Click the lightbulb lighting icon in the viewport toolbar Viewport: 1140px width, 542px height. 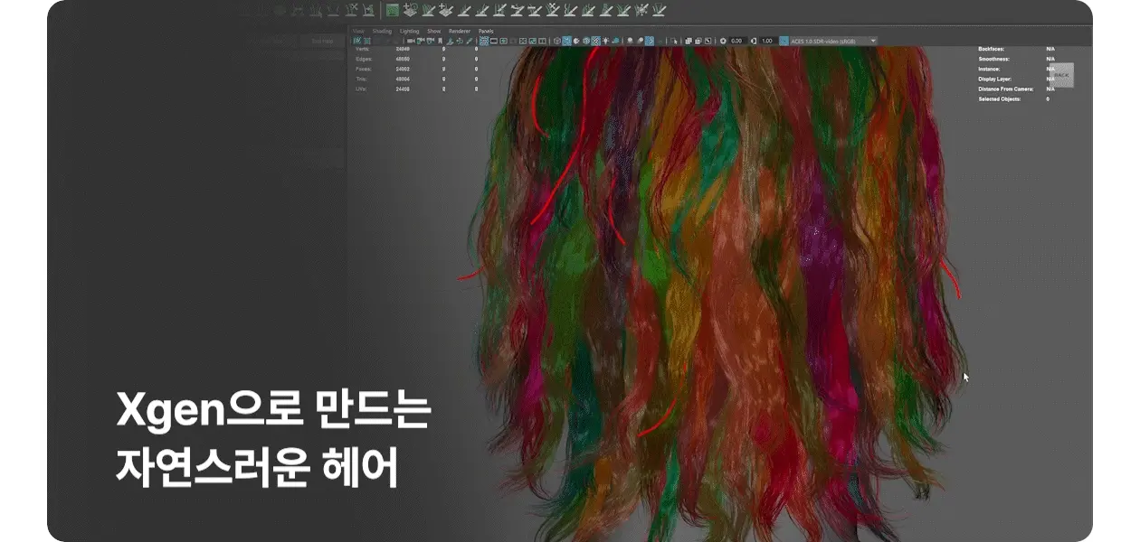(x=603, y=42)
